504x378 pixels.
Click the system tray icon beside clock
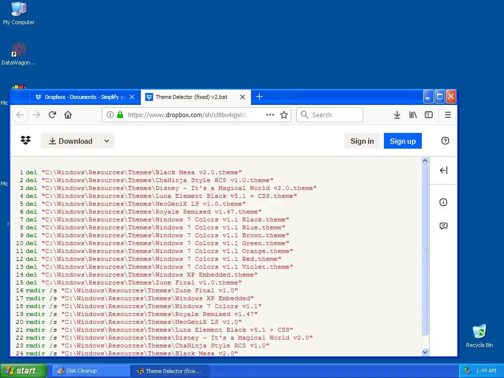click(x=468, y=371)
